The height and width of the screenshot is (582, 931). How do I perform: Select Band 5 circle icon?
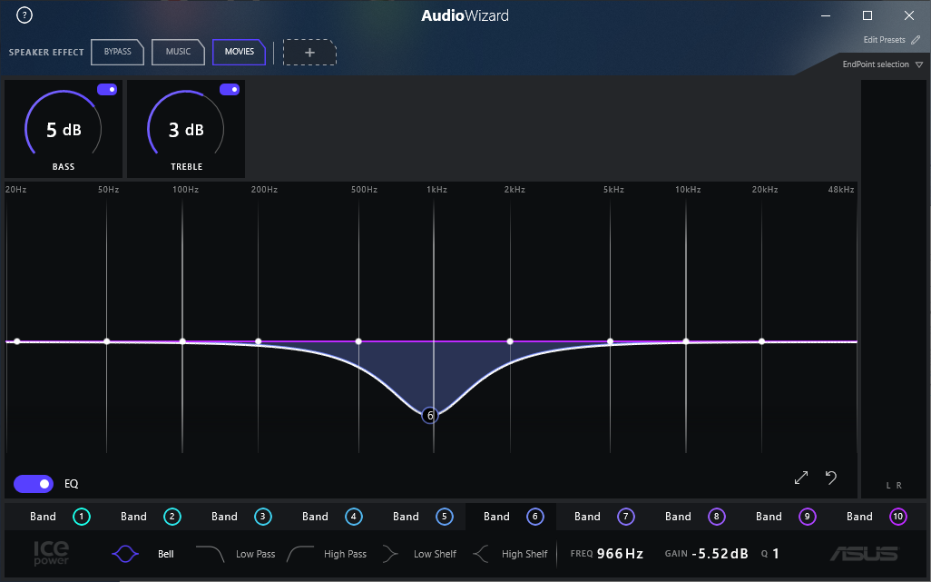pos(444,517)
